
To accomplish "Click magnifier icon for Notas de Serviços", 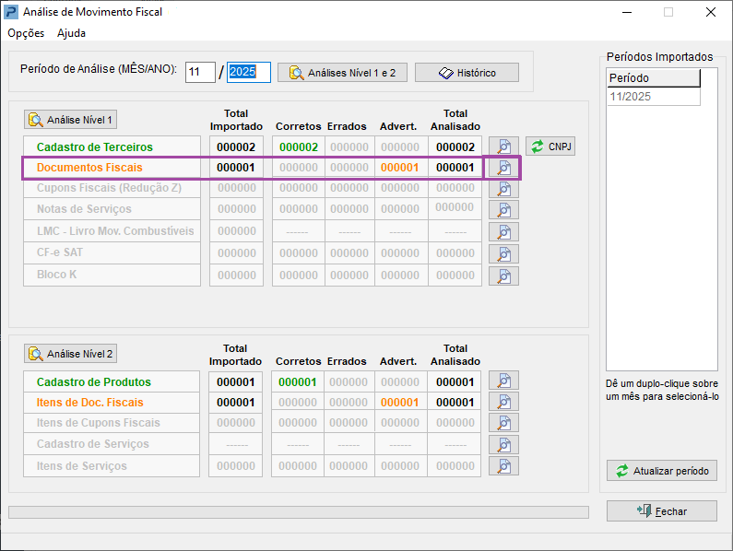I will coord(503,210).
